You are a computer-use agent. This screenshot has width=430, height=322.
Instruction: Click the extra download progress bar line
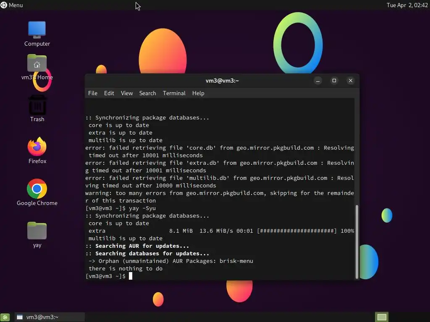[221, 231]
